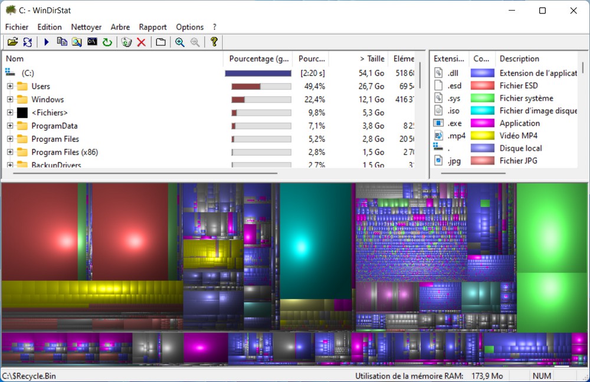Click the Windows folder icon
Image resolution: width=590 pixels, height=382 pixels.
click(x=22, y=99)
